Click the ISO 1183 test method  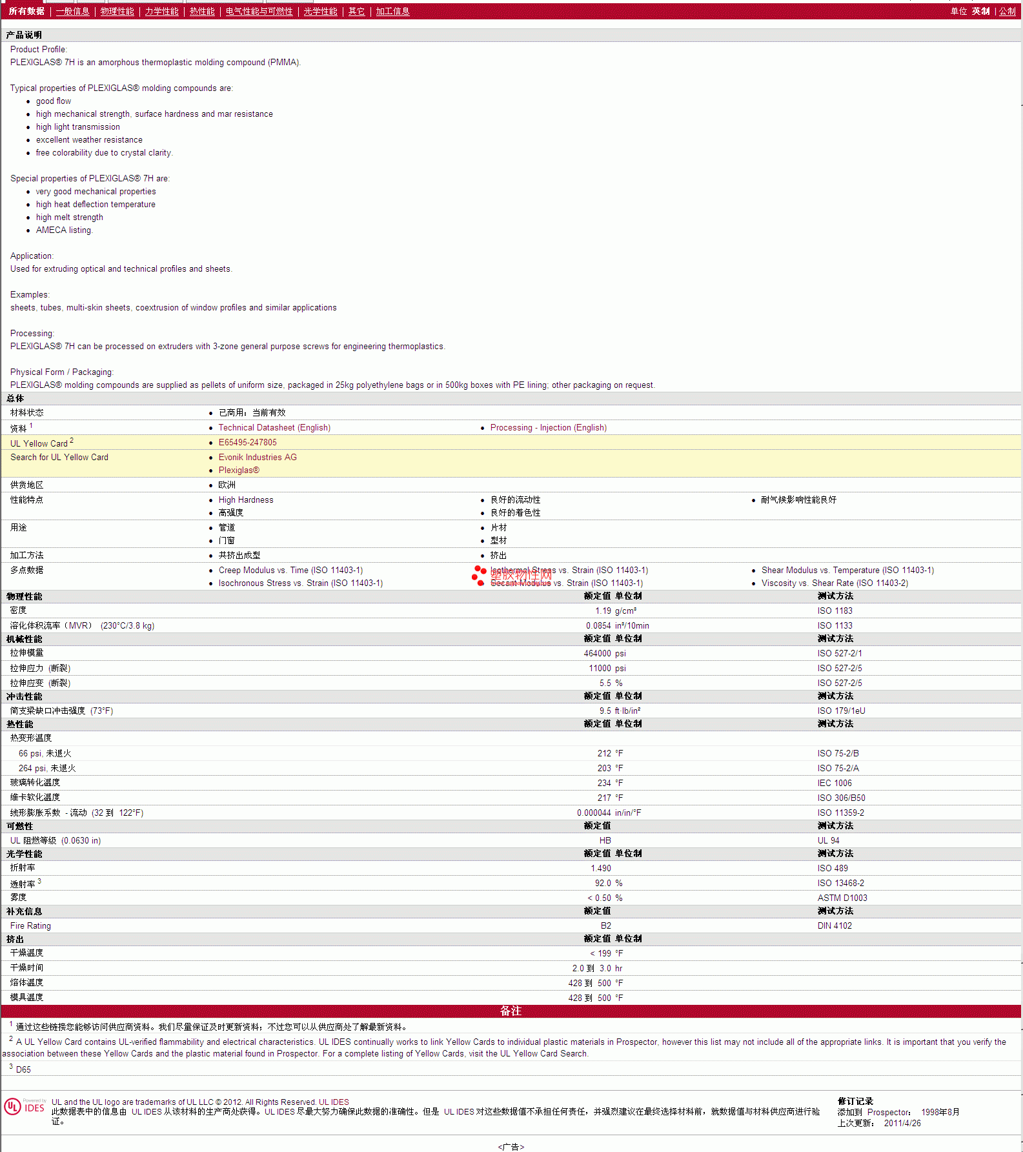click(835, 611)
